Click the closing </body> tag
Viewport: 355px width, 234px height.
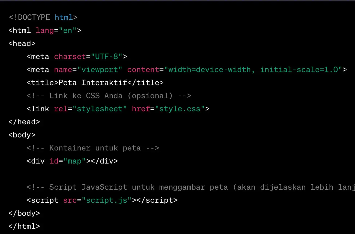(24, 213)
